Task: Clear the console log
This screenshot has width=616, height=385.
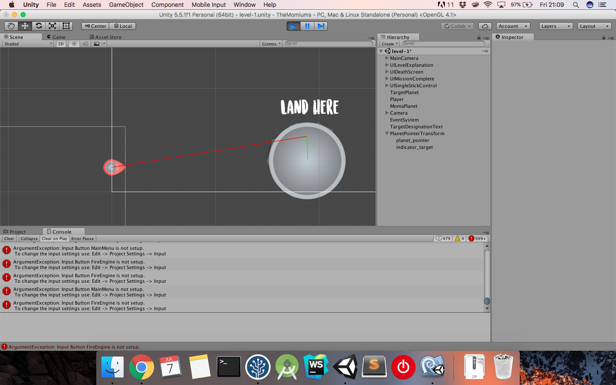Action: pyautogui.click(x=9, y=239)
